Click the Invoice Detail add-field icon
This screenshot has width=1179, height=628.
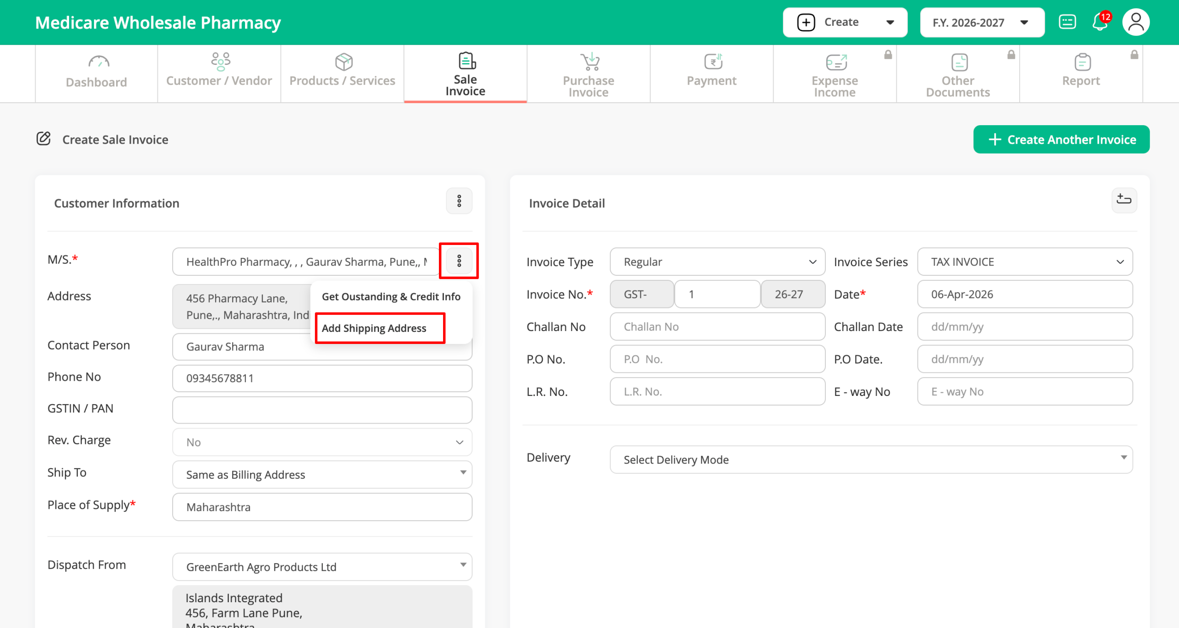pyautogui.click(x=1124, y=200)
